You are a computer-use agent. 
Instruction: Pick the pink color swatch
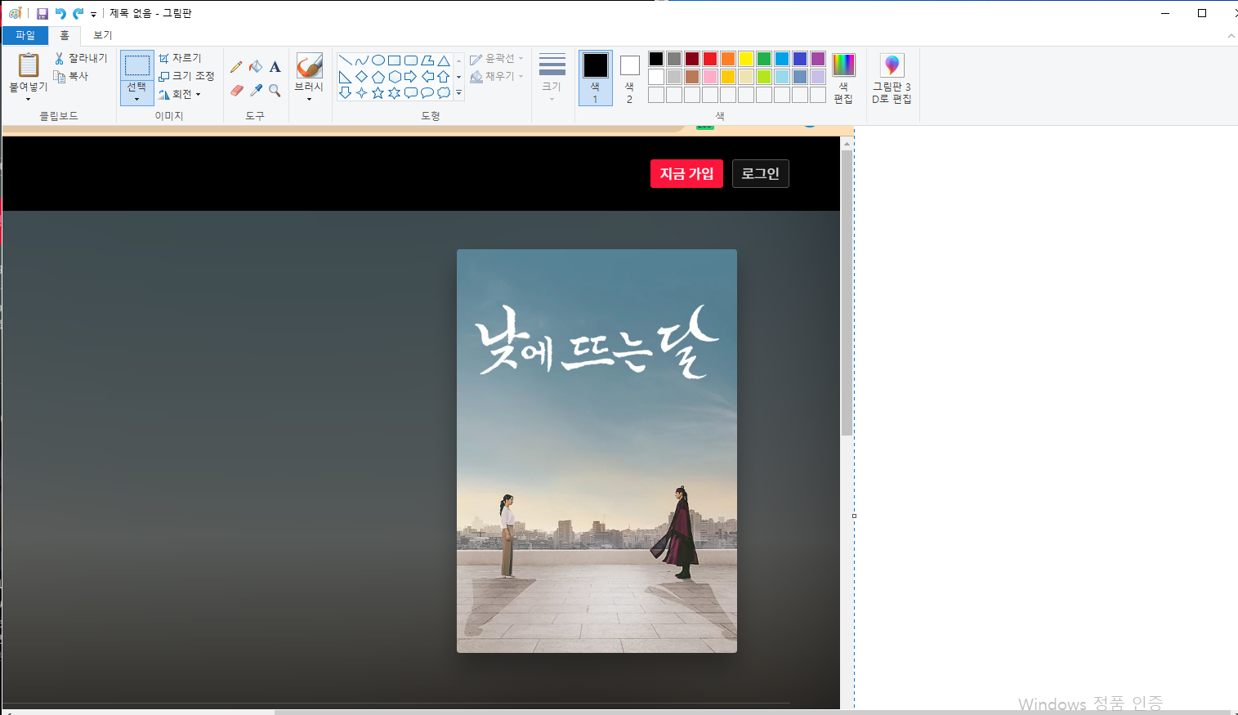point(710,77)
